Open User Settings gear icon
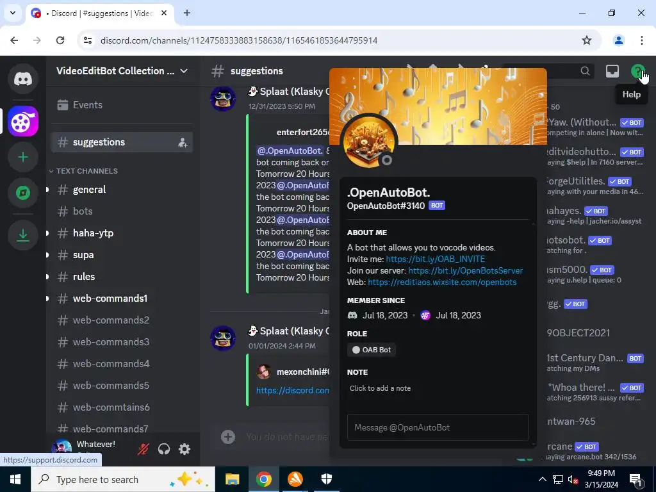This screenshot has height=492, width=656. [184, 449]
